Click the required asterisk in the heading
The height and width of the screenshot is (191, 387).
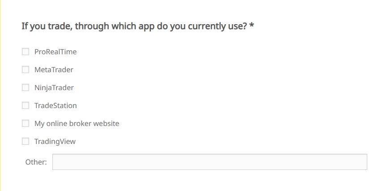(x=252, y=26)
